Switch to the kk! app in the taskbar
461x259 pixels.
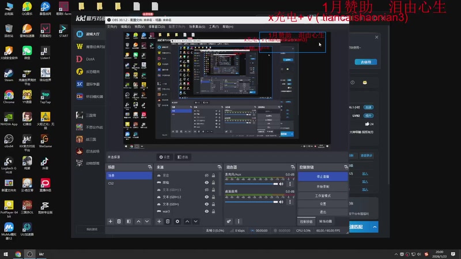coord(41,254)
